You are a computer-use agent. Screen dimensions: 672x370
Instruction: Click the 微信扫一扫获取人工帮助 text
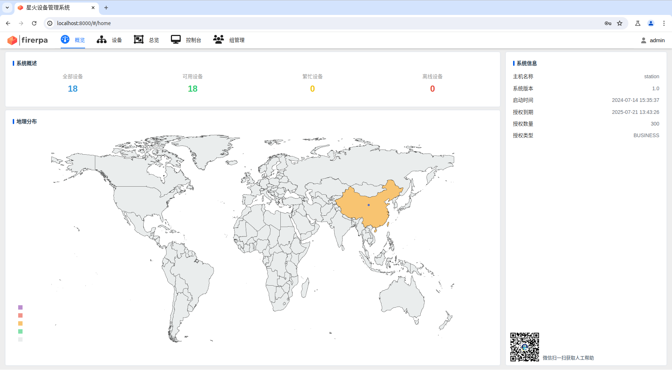[x=568, y=358]
